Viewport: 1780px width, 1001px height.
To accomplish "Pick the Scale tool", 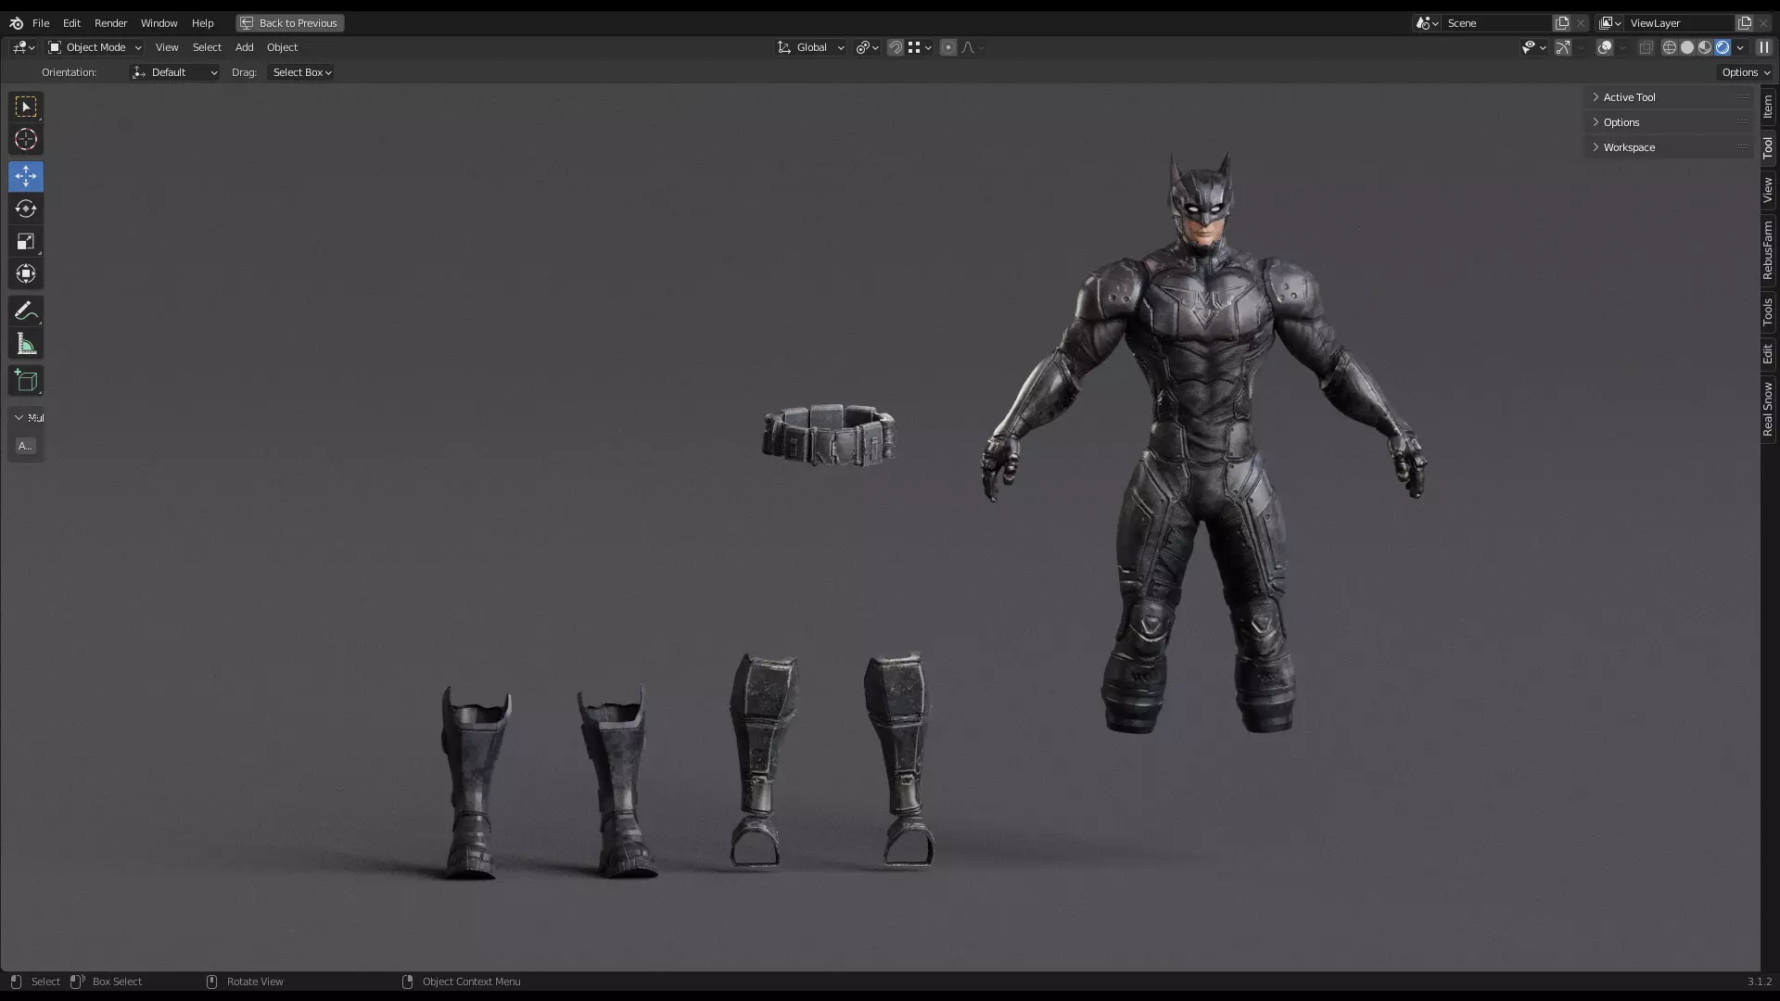I will (26, 241).
